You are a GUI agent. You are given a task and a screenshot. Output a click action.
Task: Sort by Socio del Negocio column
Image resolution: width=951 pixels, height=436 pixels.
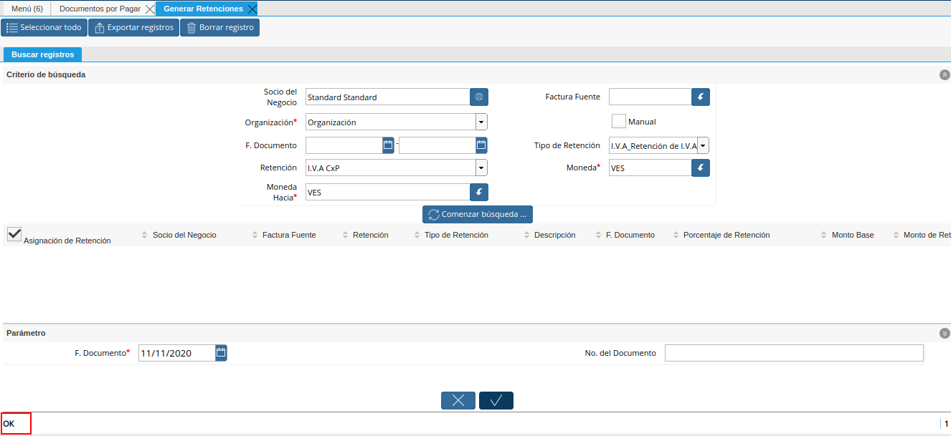tap(184, 235)
